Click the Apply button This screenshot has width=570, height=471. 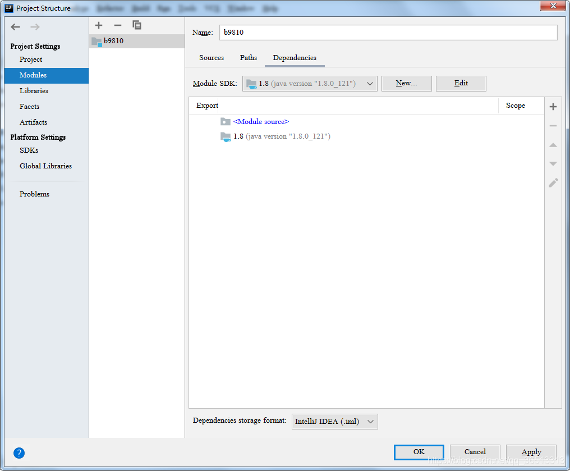(531, 452)
